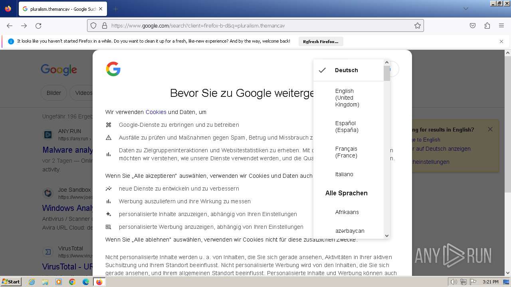Open the VirusTotal result link
511x287 pixels.
point(67,266)
